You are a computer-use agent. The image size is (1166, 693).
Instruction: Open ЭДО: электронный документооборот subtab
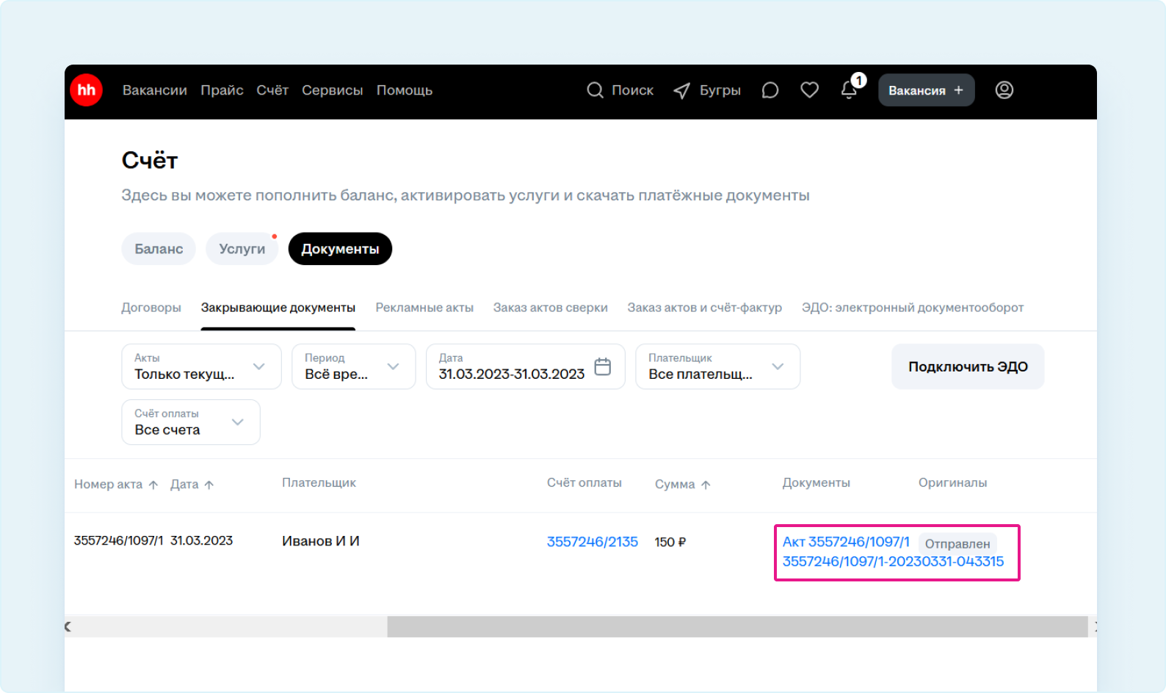[x=913, y=308]
